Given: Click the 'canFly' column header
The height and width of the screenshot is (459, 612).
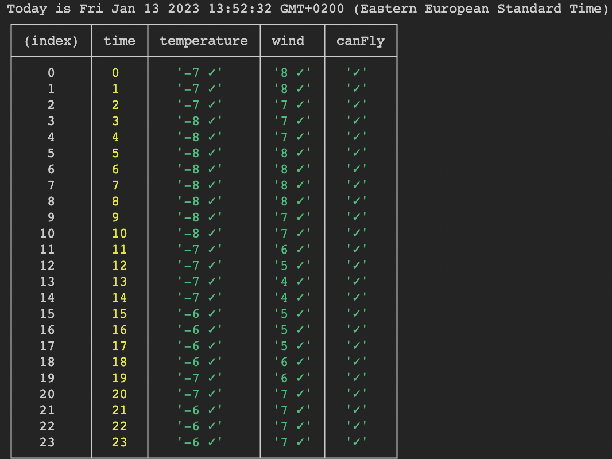Looking at the screenshot, I should (x=361, y=41).
